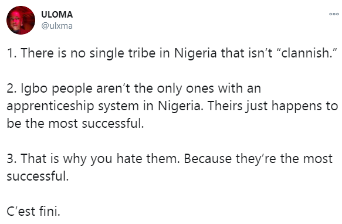342x224 pixels.
Task: Click the last word "successful." of point three
Action: point(38,176)
